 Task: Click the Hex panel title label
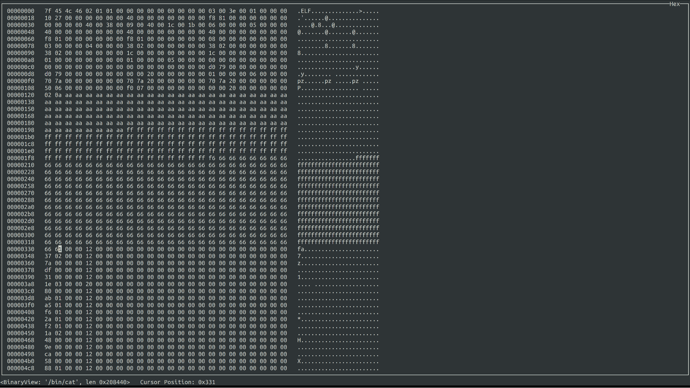[x=674, y=4]
